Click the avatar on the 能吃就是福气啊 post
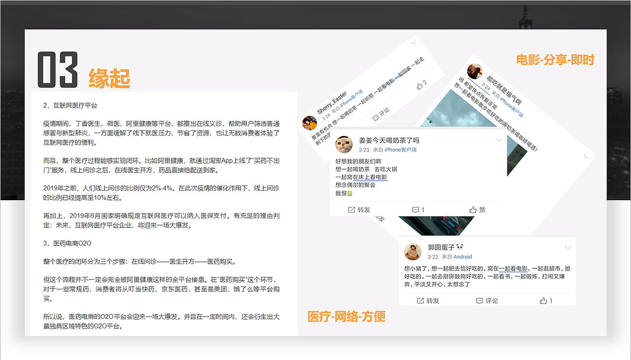The width and height of the screenshot is (631, 360). (x=475, y=72)
